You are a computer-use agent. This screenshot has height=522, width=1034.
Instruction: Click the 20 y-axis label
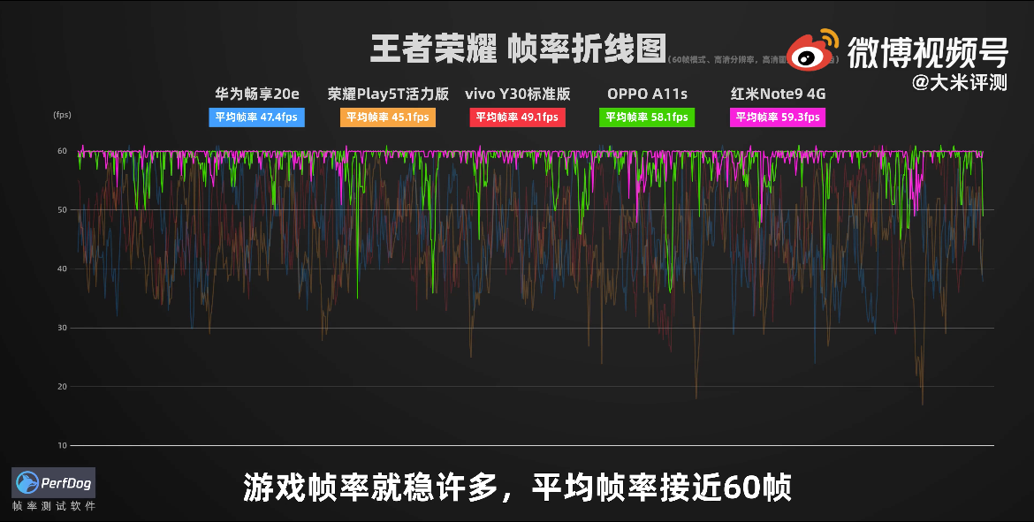62,386
